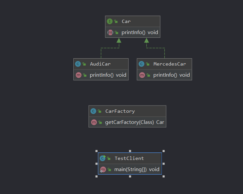243x194 pixels.
Task: Click the abstract method icon in Car node
Action: pyautogui.click(x=110, y=32)
